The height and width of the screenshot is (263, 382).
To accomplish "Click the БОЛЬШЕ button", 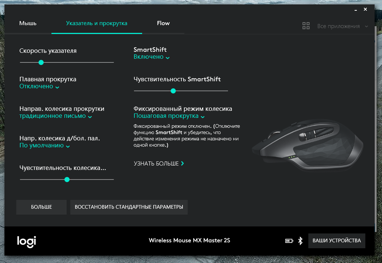I will [41, 207].
